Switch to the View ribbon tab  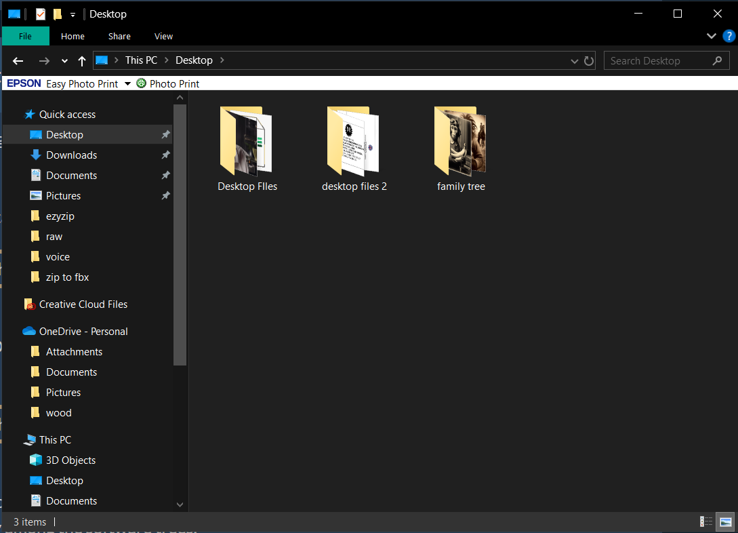[x=163, y=36]
